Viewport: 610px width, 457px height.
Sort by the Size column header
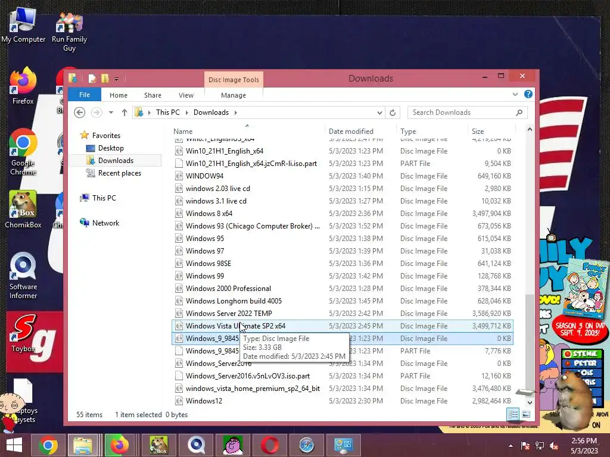click(491, 132)
